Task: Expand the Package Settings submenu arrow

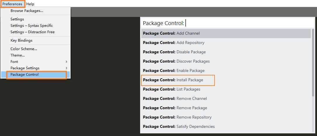Action: [x=66, y=68]
